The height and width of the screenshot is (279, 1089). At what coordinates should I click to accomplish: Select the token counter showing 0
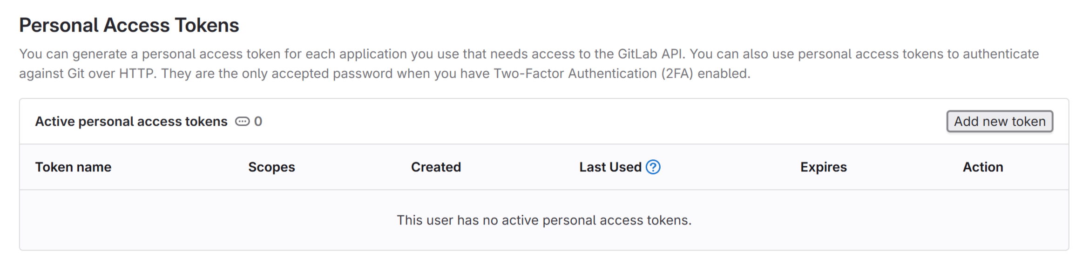(x=259, y=121)
